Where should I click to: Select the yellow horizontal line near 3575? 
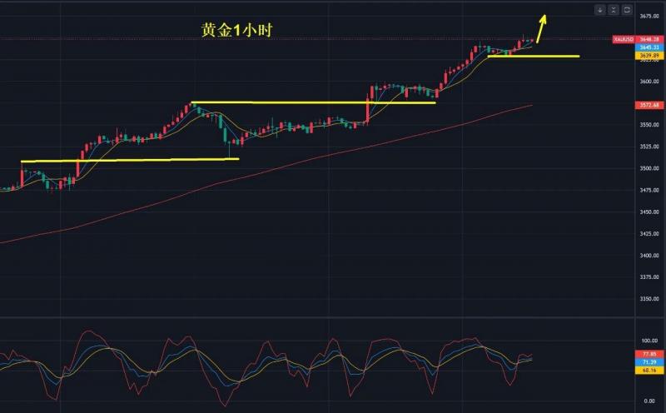[314, 102]
